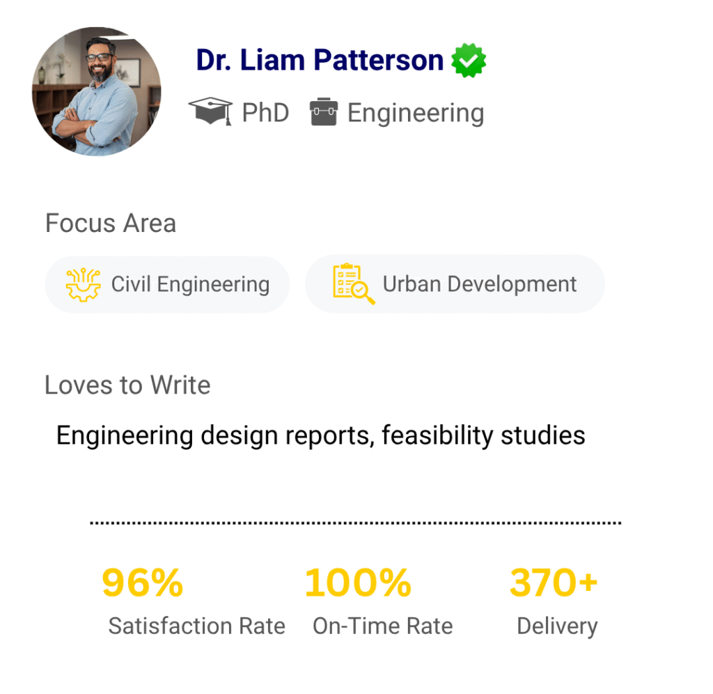Select the Urban Development tag
The width and height of the screenshot is (713, 694).
(x=455, y=284)
